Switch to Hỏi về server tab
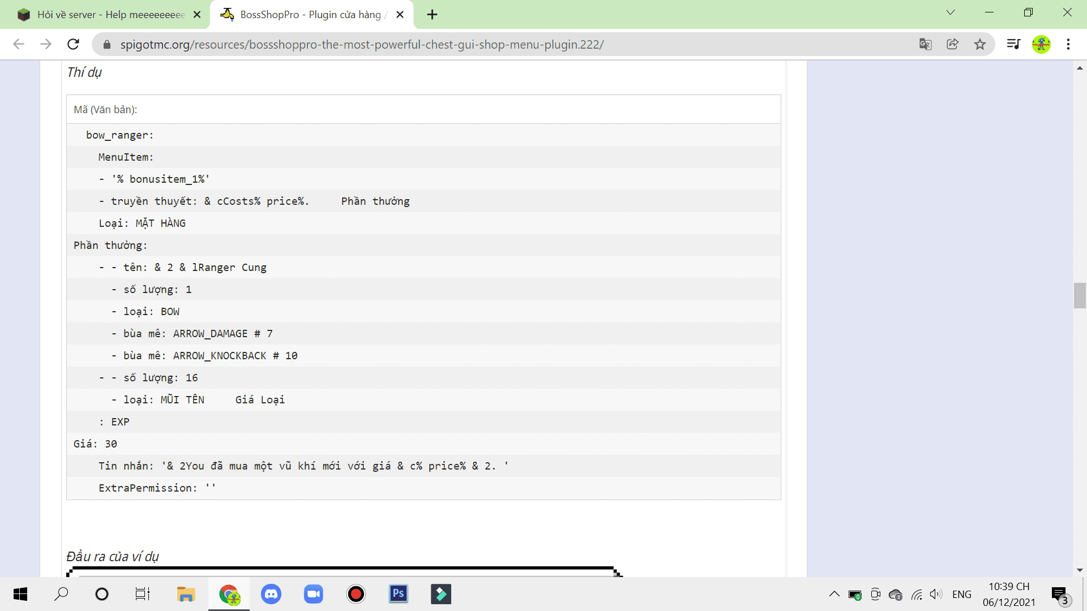Screen dimensions: 1087x611 [110, 15]
